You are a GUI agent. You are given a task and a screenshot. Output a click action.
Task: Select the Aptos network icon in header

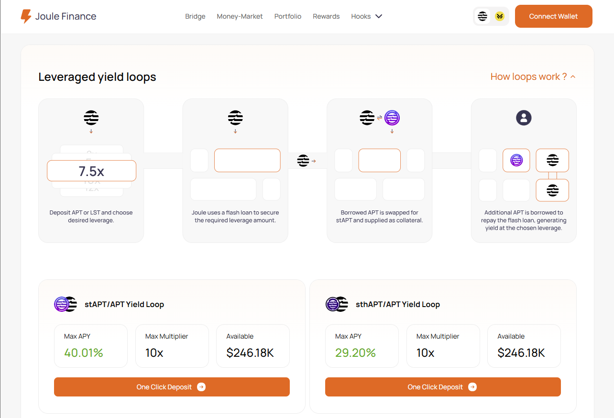[482, 16]
